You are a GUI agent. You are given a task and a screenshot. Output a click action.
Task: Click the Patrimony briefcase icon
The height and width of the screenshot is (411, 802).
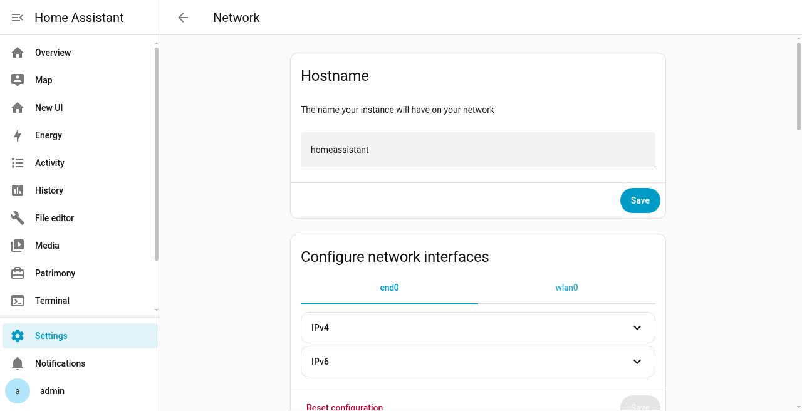pyautogui.click(x=18, y=273)
